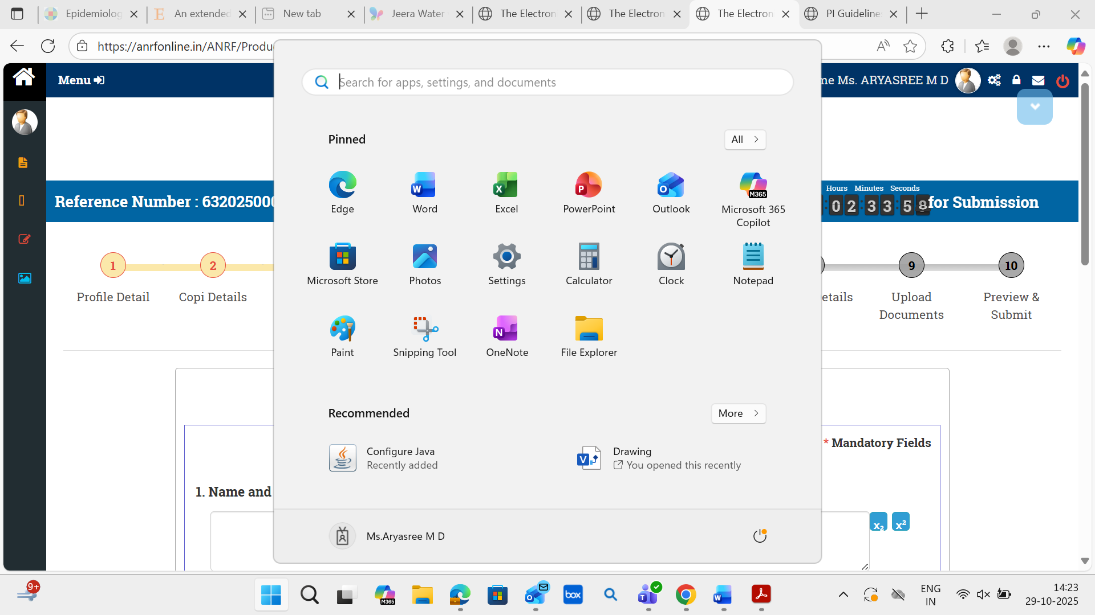1095x615 pixels.
Task: Switch to the Jeera Water tab
Action: click(417, 14)
